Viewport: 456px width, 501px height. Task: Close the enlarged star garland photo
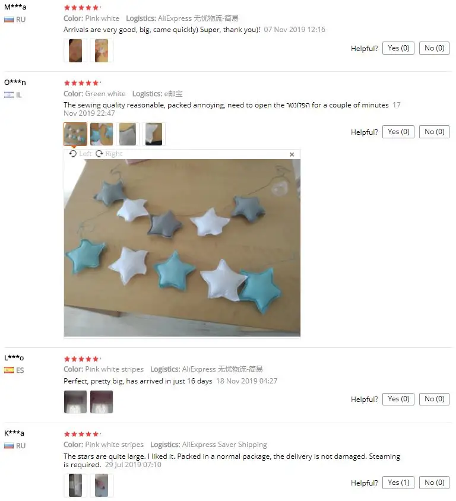click(x=292, y=154)
